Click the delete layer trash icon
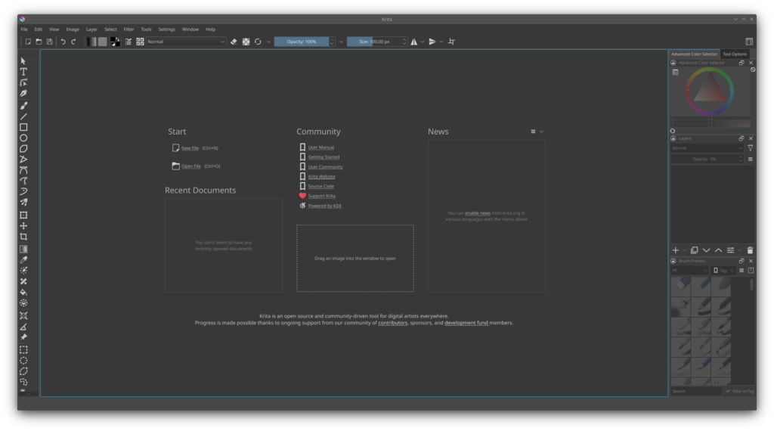 click(x=750, y=250)
